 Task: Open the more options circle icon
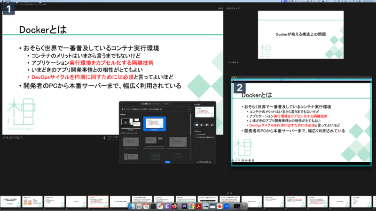pos(21,138)
